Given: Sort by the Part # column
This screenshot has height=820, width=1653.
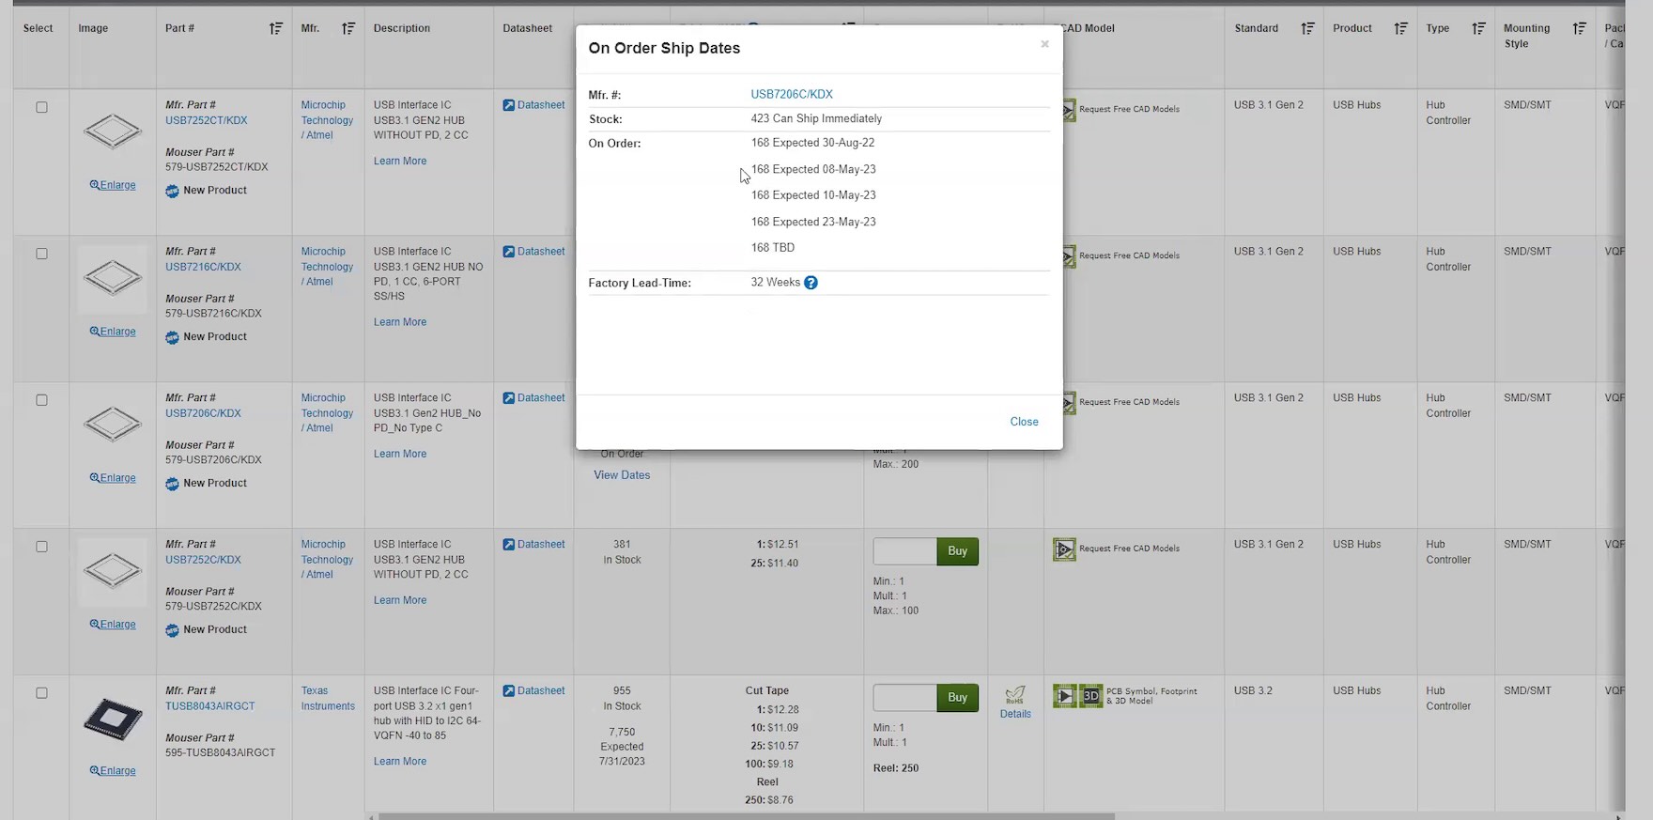Looking at the screenshot, I should coord(276,29).
